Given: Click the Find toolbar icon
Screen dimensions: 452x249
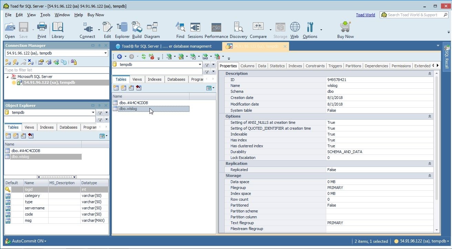Looking at the screenshot, I should pos(180,30).
